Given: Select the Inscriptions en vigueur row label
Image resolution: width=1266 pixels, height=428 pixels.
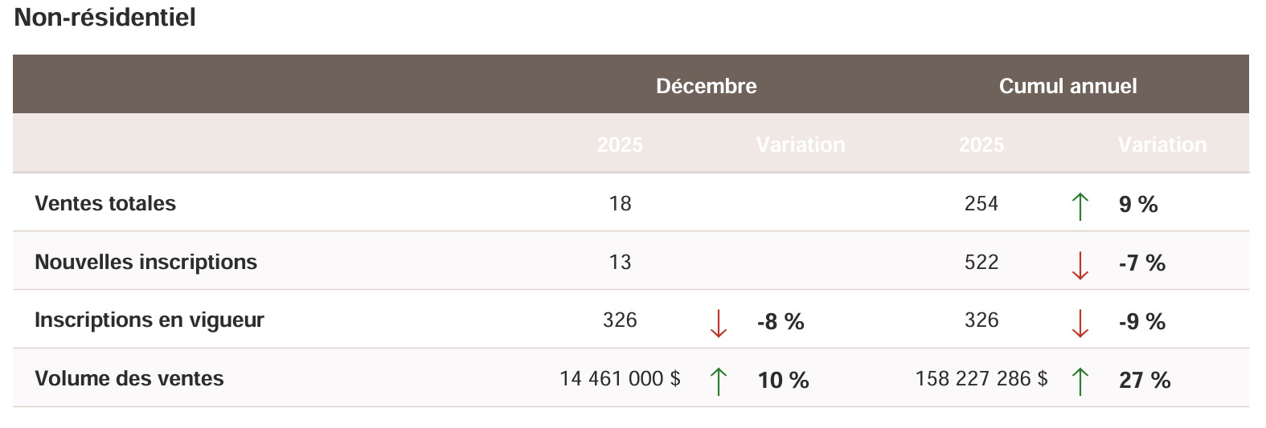Looking at the screenshot, I should pyautogui.click(x=150, y=320).
